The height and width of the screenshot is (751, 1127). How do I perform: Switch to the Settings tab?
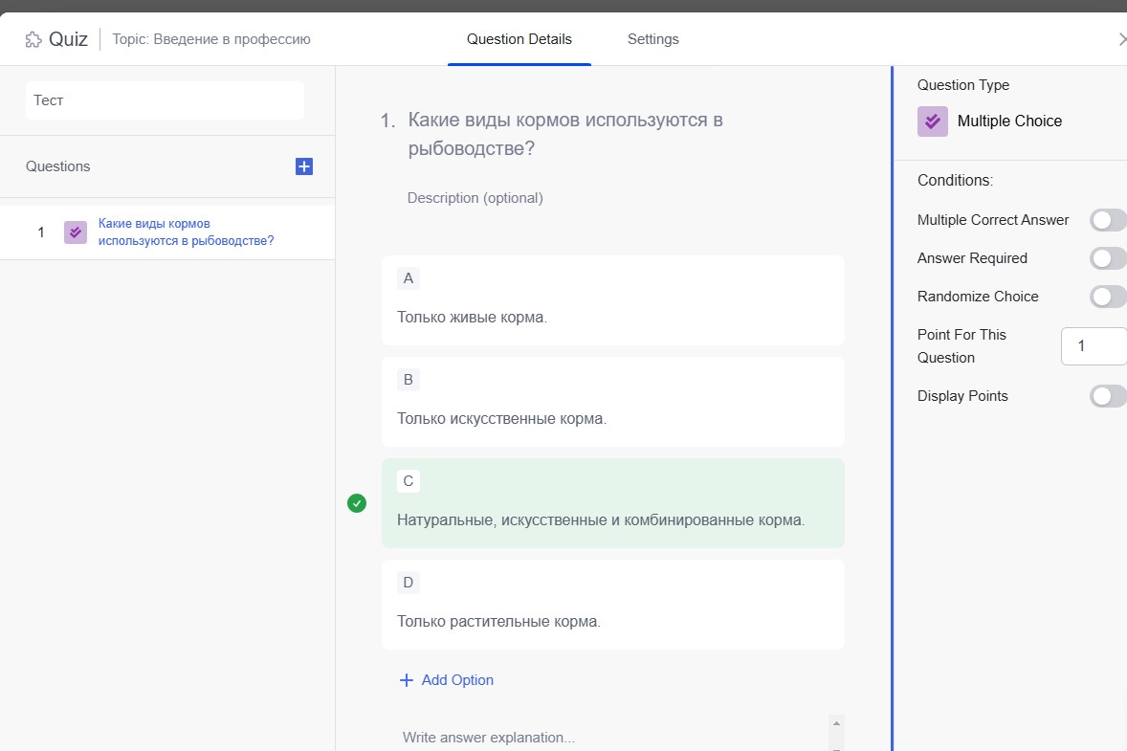point(652,39)
